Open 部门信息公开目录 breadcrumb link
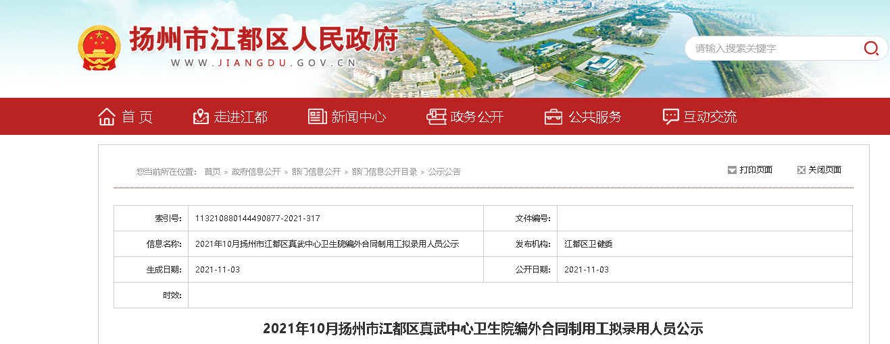Screen dimensions: 890x344 click(385, 172)
